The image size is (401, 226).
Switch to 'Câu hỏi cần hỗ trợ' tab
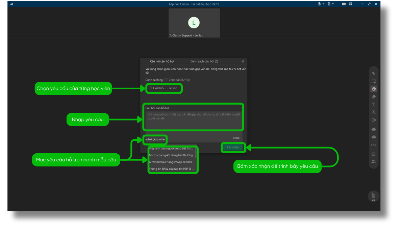tap(162, 62)
